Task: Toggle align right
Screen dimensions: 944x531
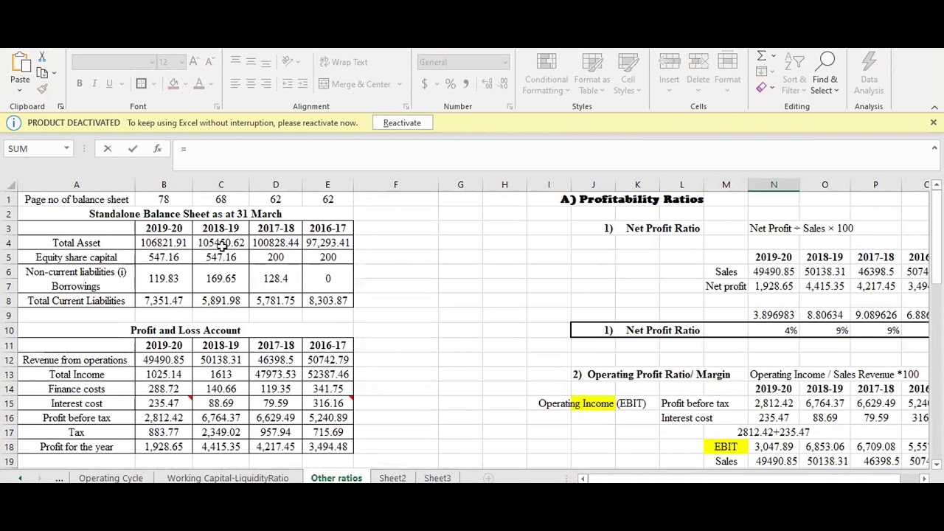Action: 266,84
